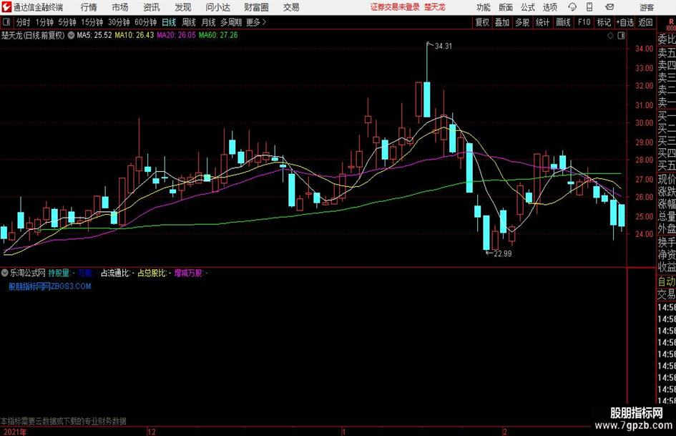Screen dimensions: 676x436
Task: Switch to the 分时 period tab
Action: pyautogui.click(x=23, y=22)
